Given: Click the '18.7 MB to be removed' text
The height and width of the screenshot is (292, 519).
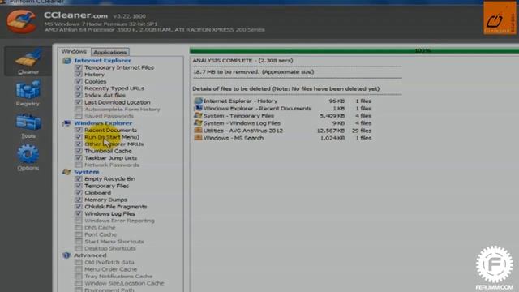Looking at the screenshot, I should point(254,72).
